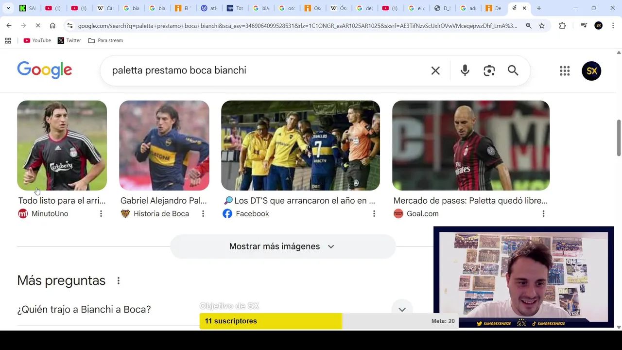Open the SX Chrome profile button
Screen dimensions: 622x350
tap(599, 26)
